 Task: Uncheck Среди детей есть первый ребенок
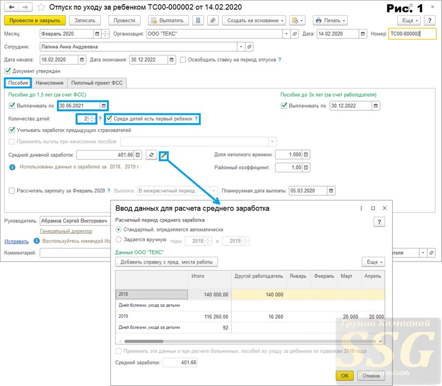pyautogui.click(x=109, y=118)
